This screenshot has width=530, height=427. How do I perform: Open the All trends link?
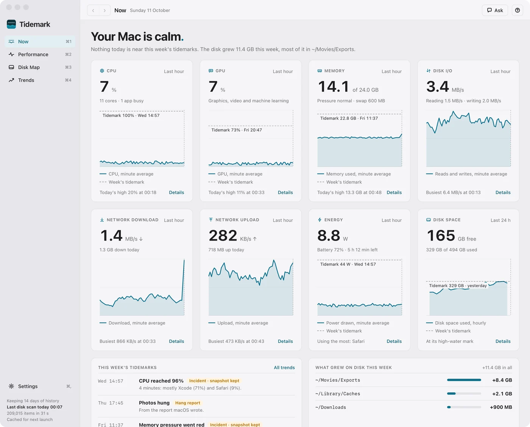pos(284,368)
